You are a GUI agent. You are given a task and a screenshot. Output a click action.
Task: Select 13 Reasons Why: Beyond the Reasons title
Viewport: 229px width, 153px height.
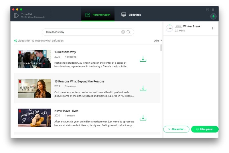[79, 81]
